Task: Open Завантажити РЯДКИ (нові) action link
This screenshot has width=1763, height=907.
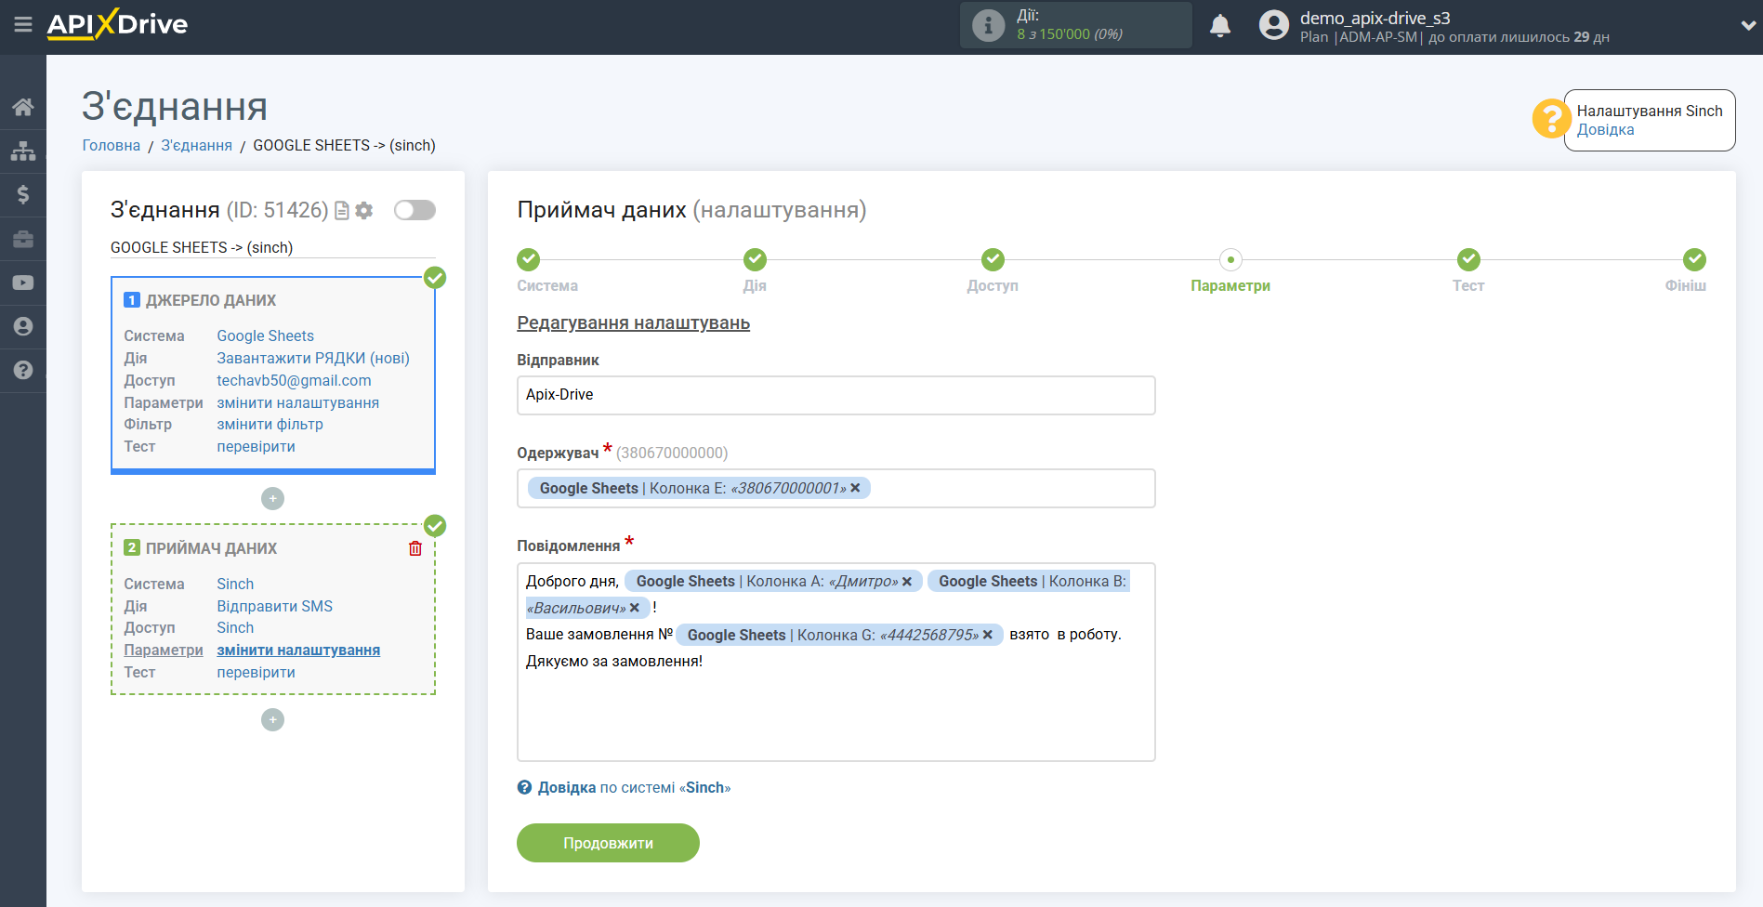Action: [x=313, y=359]
